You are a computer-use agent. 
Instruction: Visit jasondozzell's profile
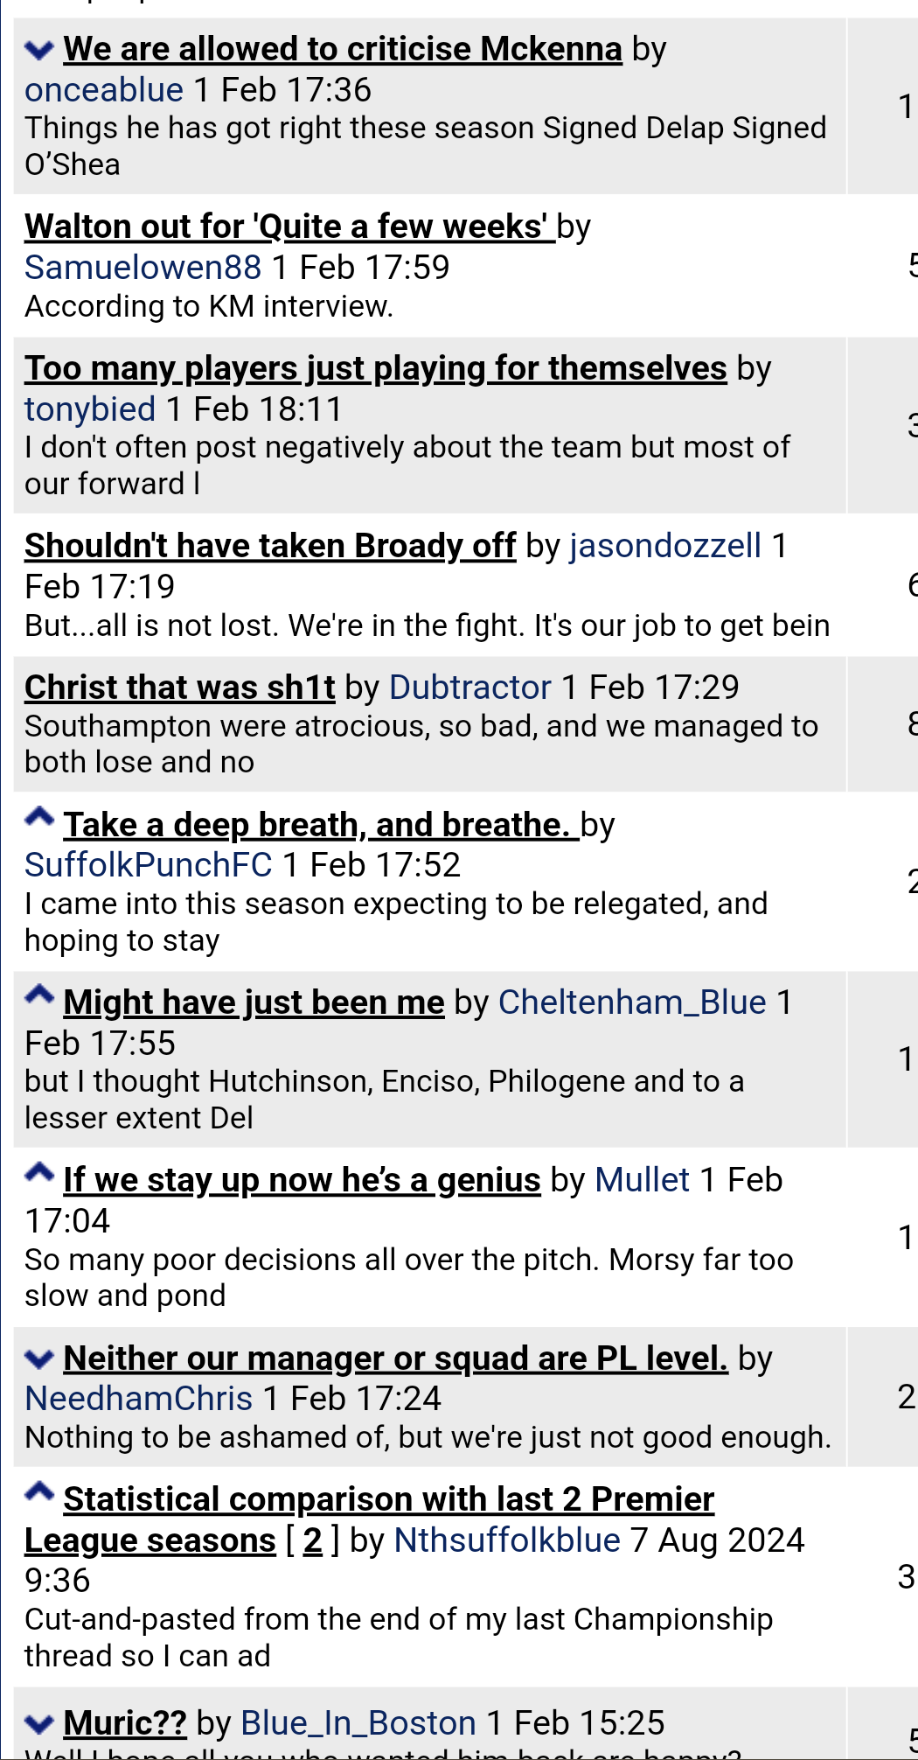(665, 546)
